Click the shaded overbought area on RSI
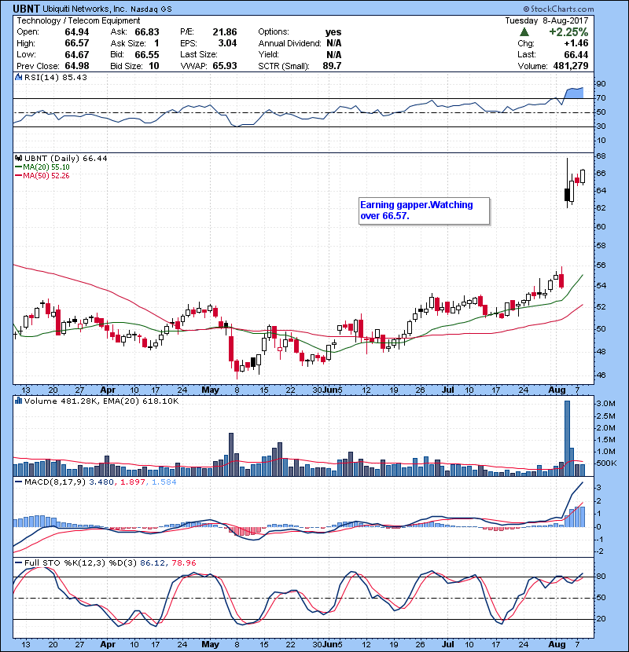This screenshot has height=652, width=629. (x=574, y=93)
